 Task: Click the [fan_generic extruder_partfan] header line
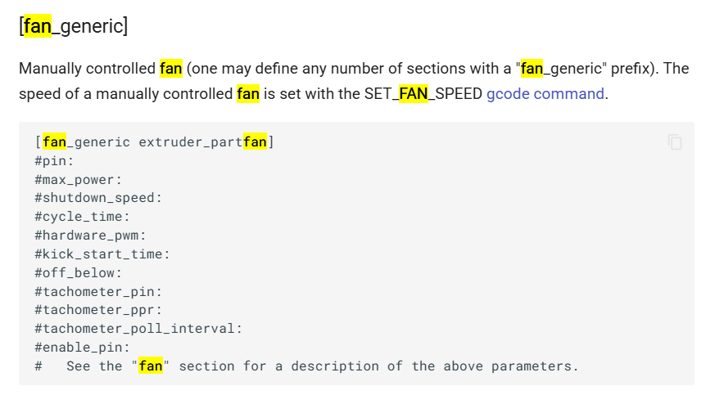click(155, 142)
